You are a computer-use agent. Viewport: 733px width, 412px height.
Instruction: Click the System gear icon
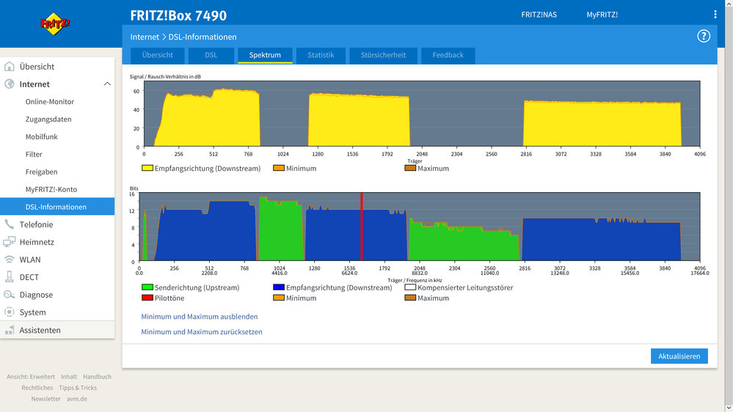pyautogui.click(x=10, y=312)
